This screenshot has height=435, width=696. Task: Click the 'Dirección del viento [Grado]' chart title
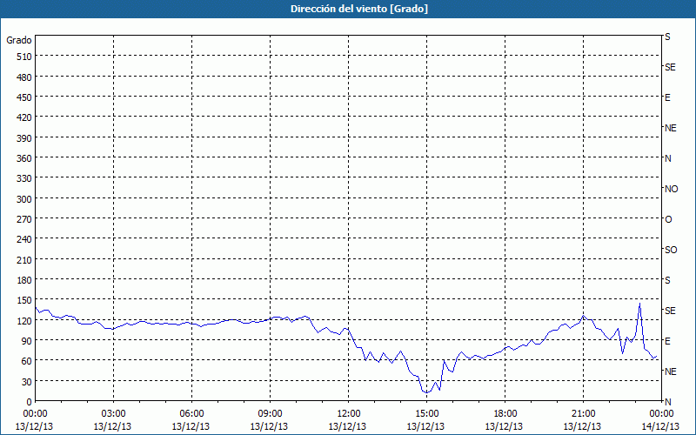[x=359, y=9]
